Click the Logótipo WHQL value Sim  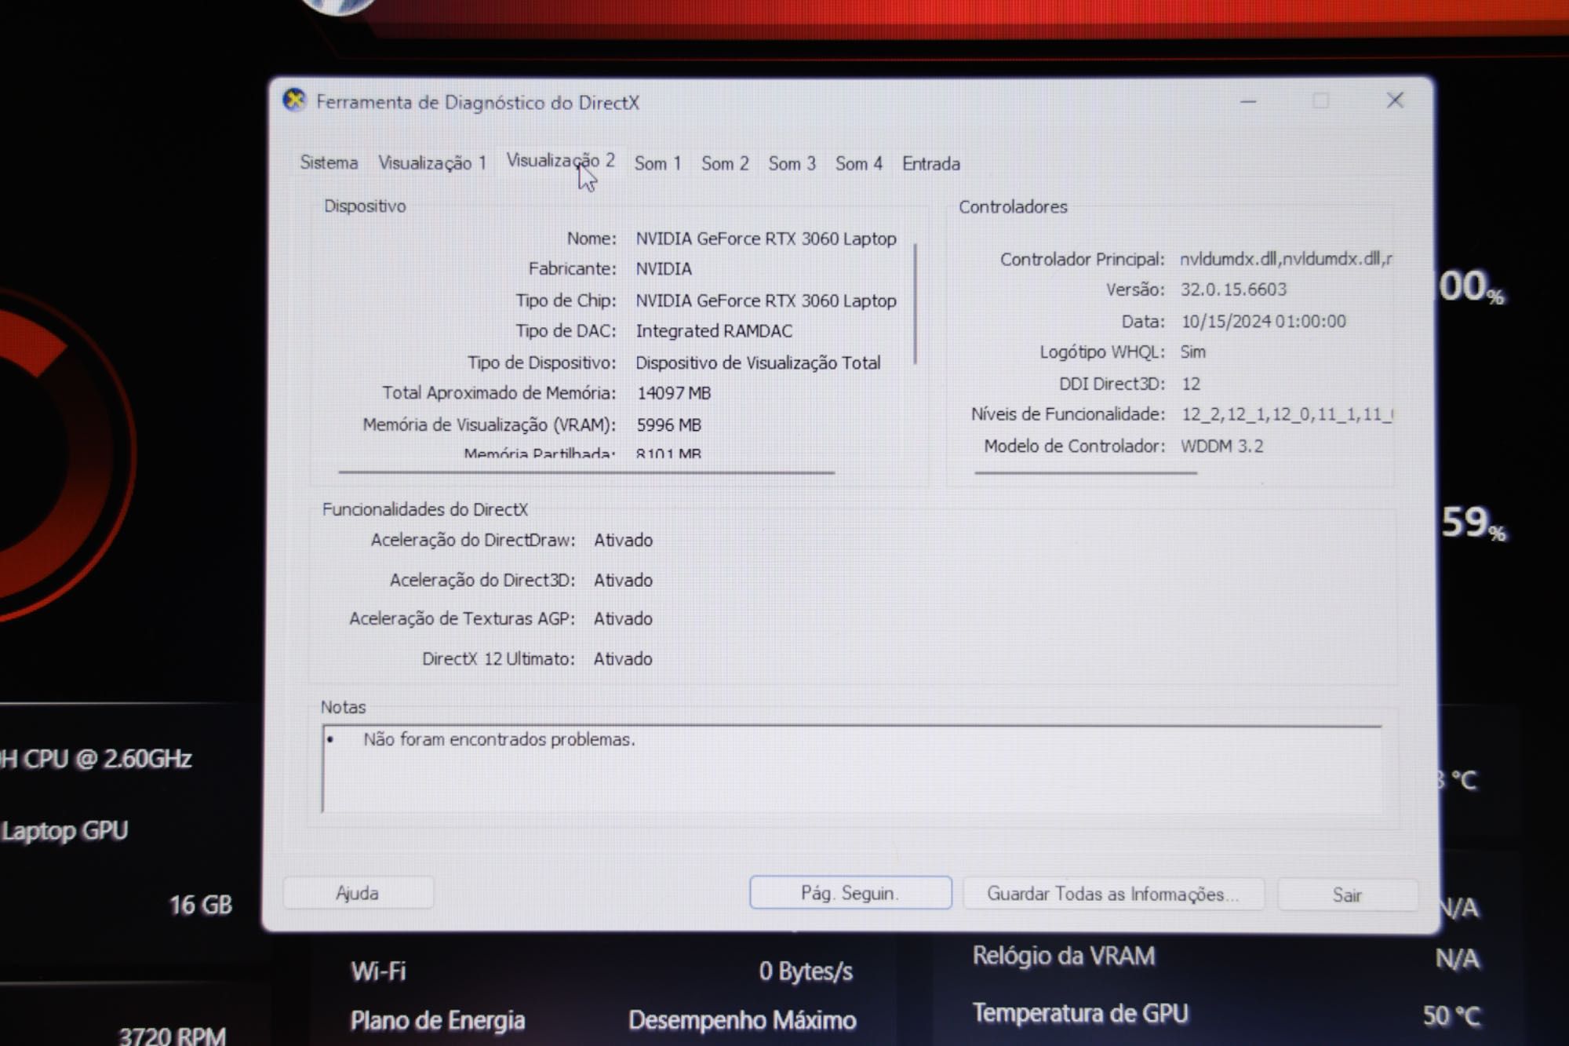[1192, 352]
